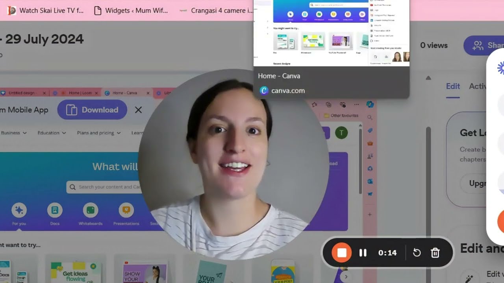Open the Copilot icon in the browser

point(370,104)
